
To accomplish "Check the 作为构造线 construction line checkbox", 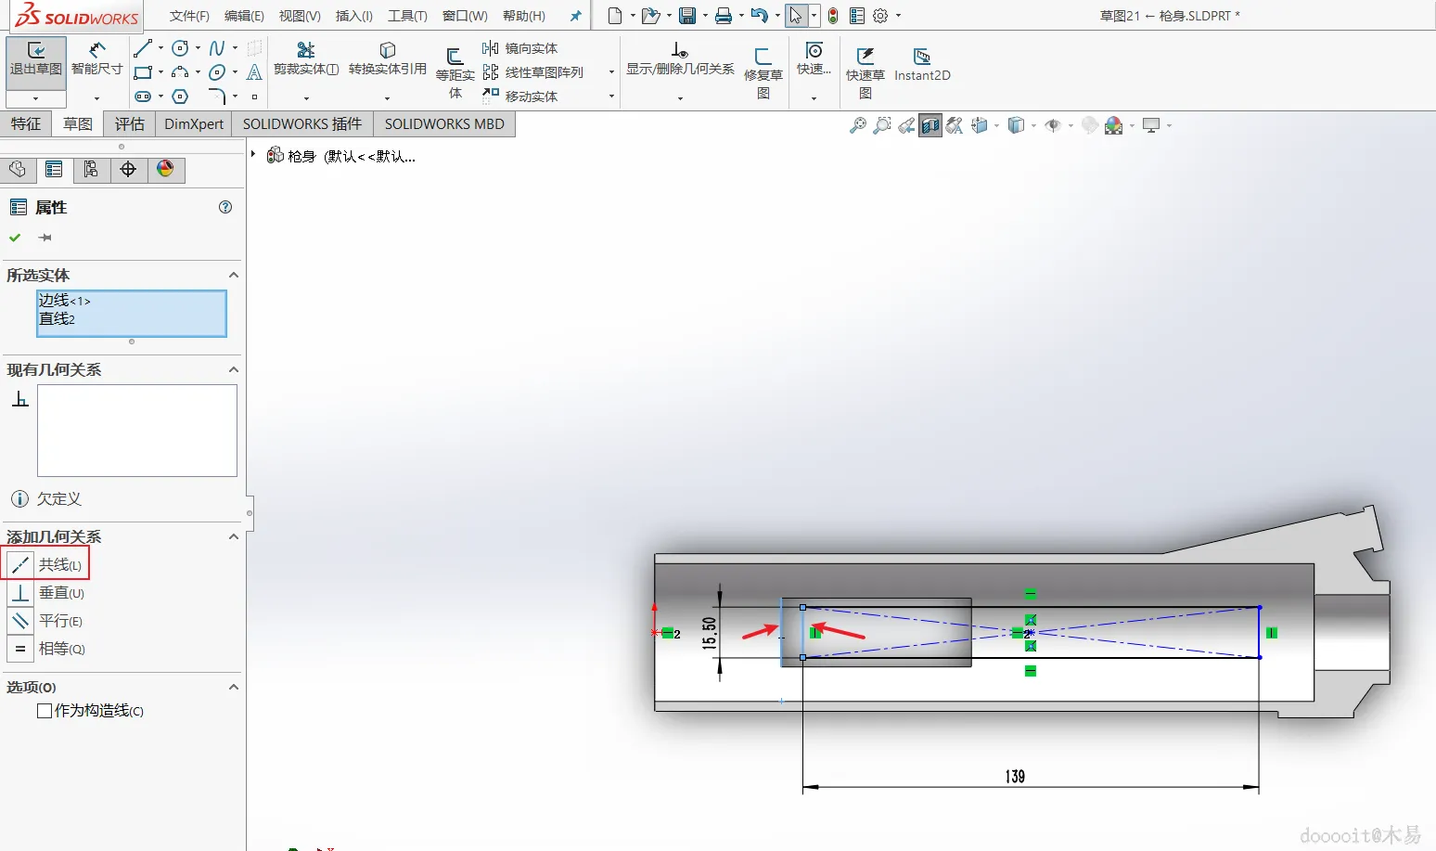I will click(45, 711).
